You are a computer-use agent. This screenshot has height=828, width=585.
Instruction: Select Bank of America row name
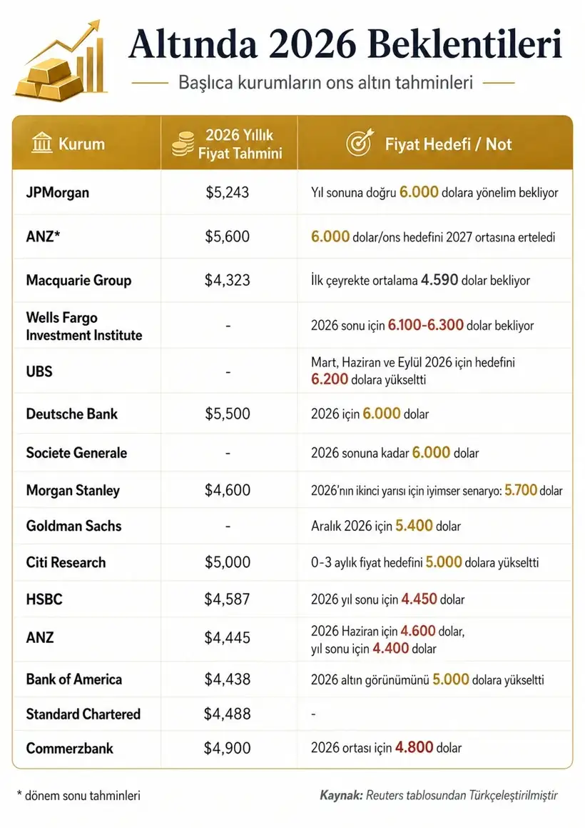coord(74,679)
